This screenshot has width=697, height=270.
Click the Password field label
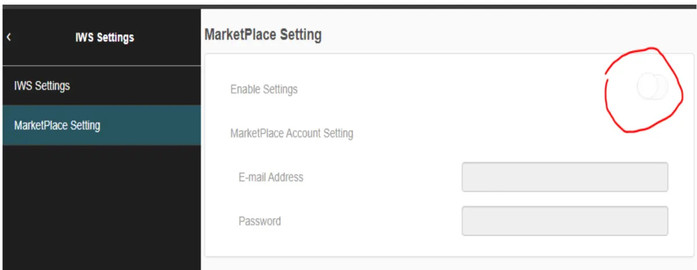[260, 221]
